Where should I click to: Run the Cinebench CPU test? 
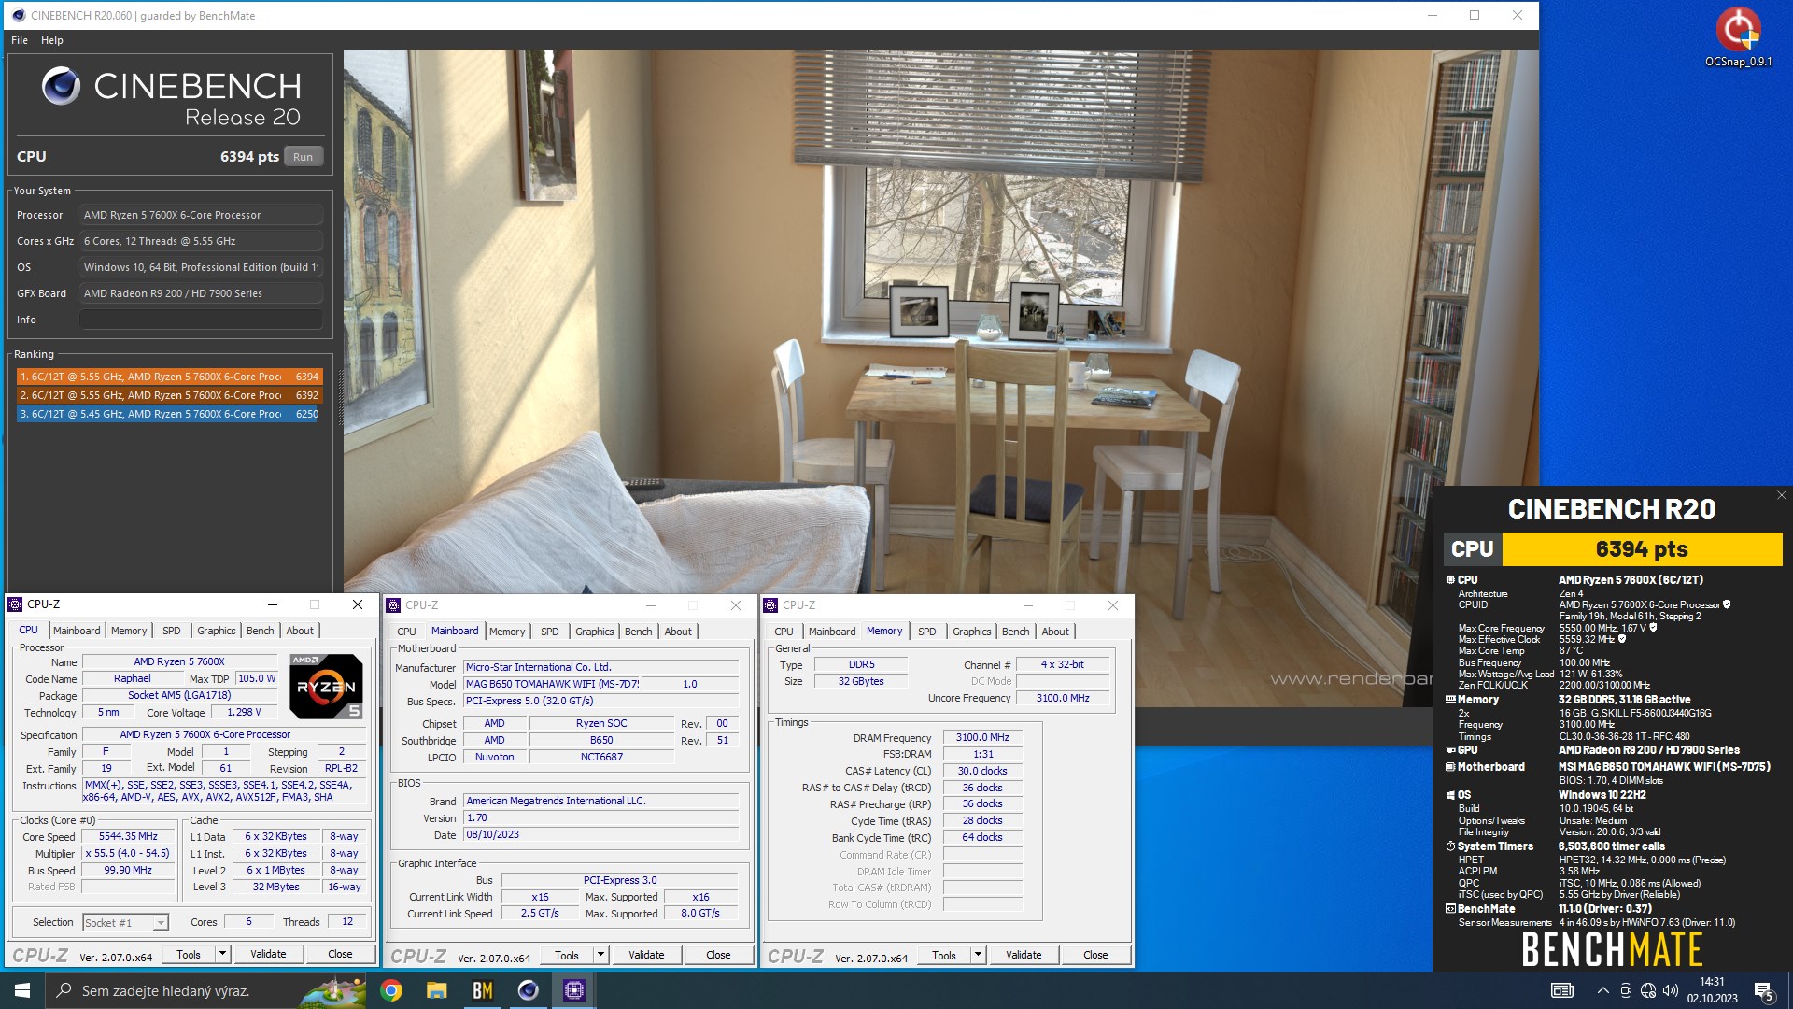[303, 157]
